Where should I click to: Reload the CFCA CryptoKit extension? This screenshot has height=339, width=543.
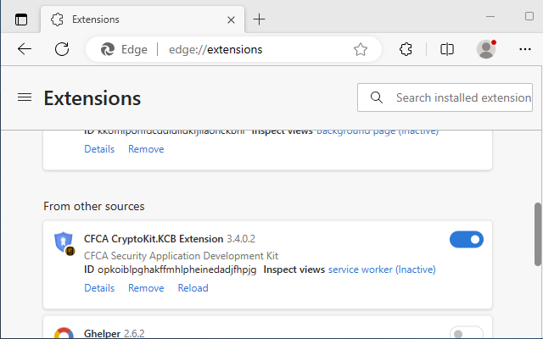click(x=193, y=288)
